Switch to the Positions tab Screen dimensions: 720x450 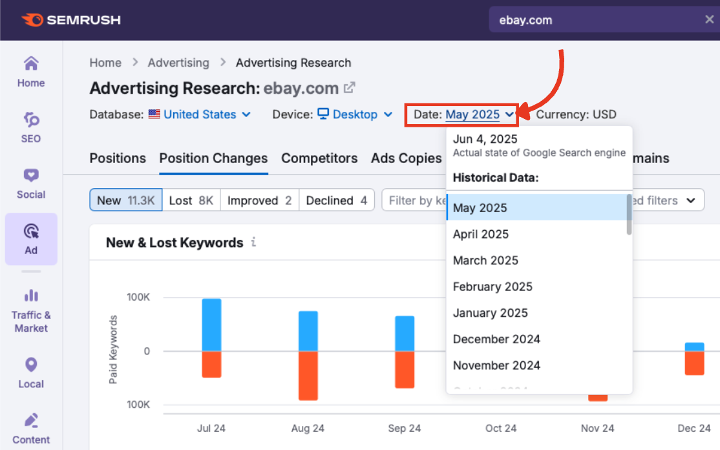tap(117, 158)
